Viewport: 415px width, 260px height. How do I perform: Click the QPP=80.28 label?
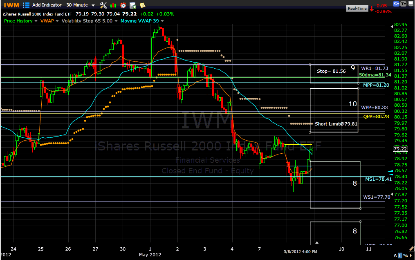point(376,117)
